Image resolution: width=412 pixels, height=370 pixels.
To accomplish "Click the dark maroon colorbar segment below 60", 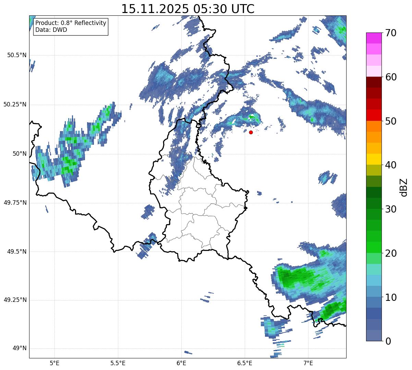I will click(374, 82).
